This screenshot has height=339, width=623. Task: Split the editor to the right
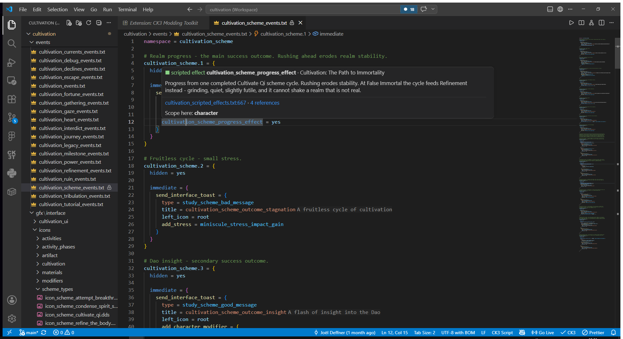601,23
